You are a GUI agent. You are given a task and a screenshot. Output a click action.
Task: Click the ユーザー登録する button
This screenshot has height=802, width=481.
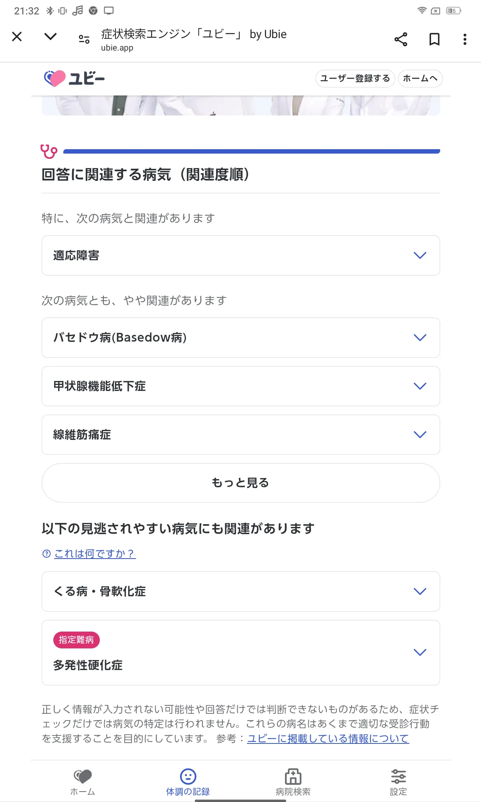tap(355, 79)
